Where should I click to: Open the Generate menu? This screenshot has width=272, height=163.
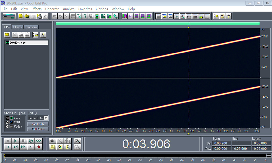(52, 9)
